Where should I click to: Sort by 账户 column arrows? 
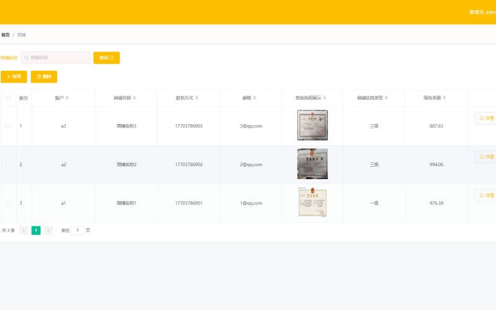pyautogui.click(x=67, y=98)
